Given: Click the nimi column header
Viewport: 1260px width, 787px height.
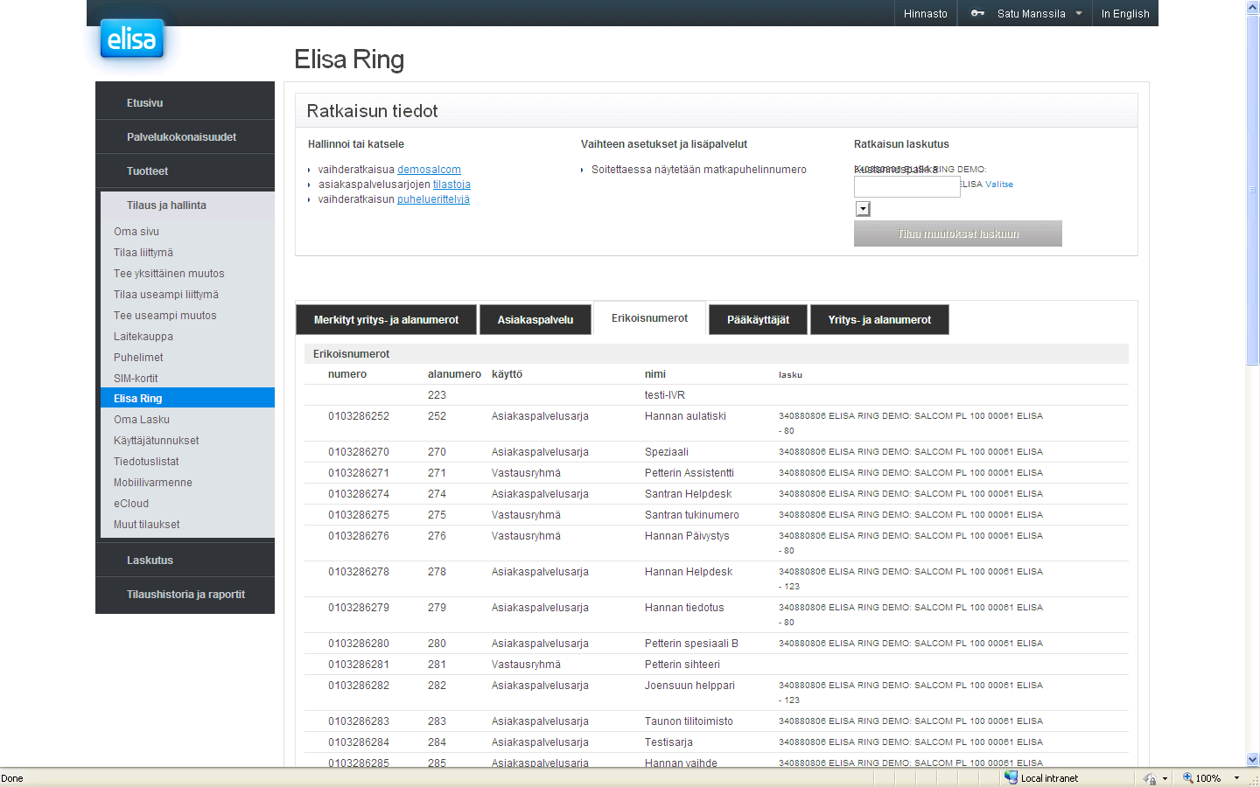Looking at the screenshot, I should (655, 373).
